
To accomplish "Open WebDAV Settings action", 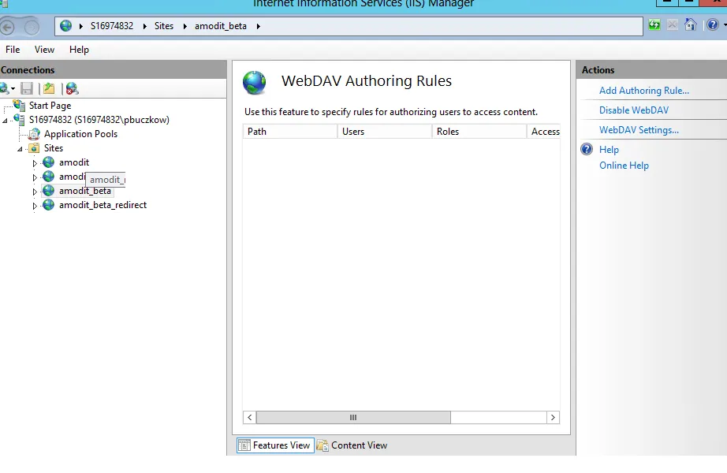I will [639, 130].
